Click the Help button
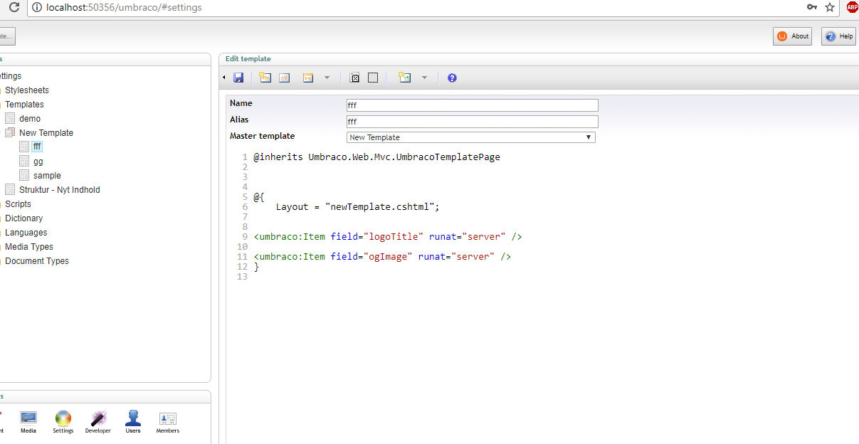859x444 pixels. [838, 36]
